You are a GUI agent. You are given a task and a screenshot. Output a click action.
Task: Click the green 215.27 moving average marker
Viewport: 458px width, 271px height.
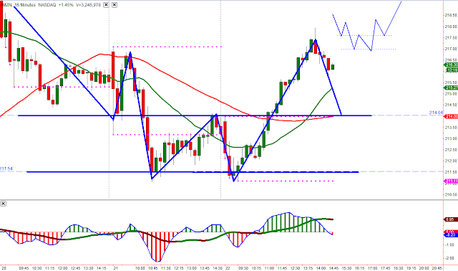point(451,87)
